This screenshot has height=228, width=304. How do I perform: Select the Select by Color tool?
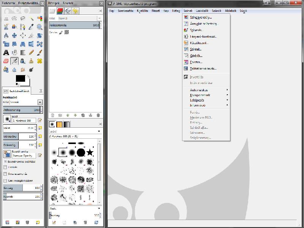pyautogui.click(x=40, y=19)
